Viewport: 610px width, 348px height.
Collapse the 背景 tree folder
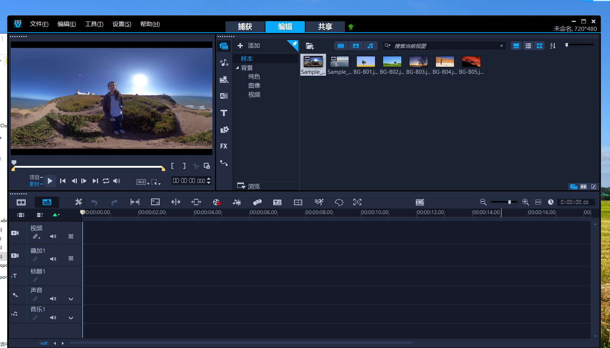click(237, 68)
